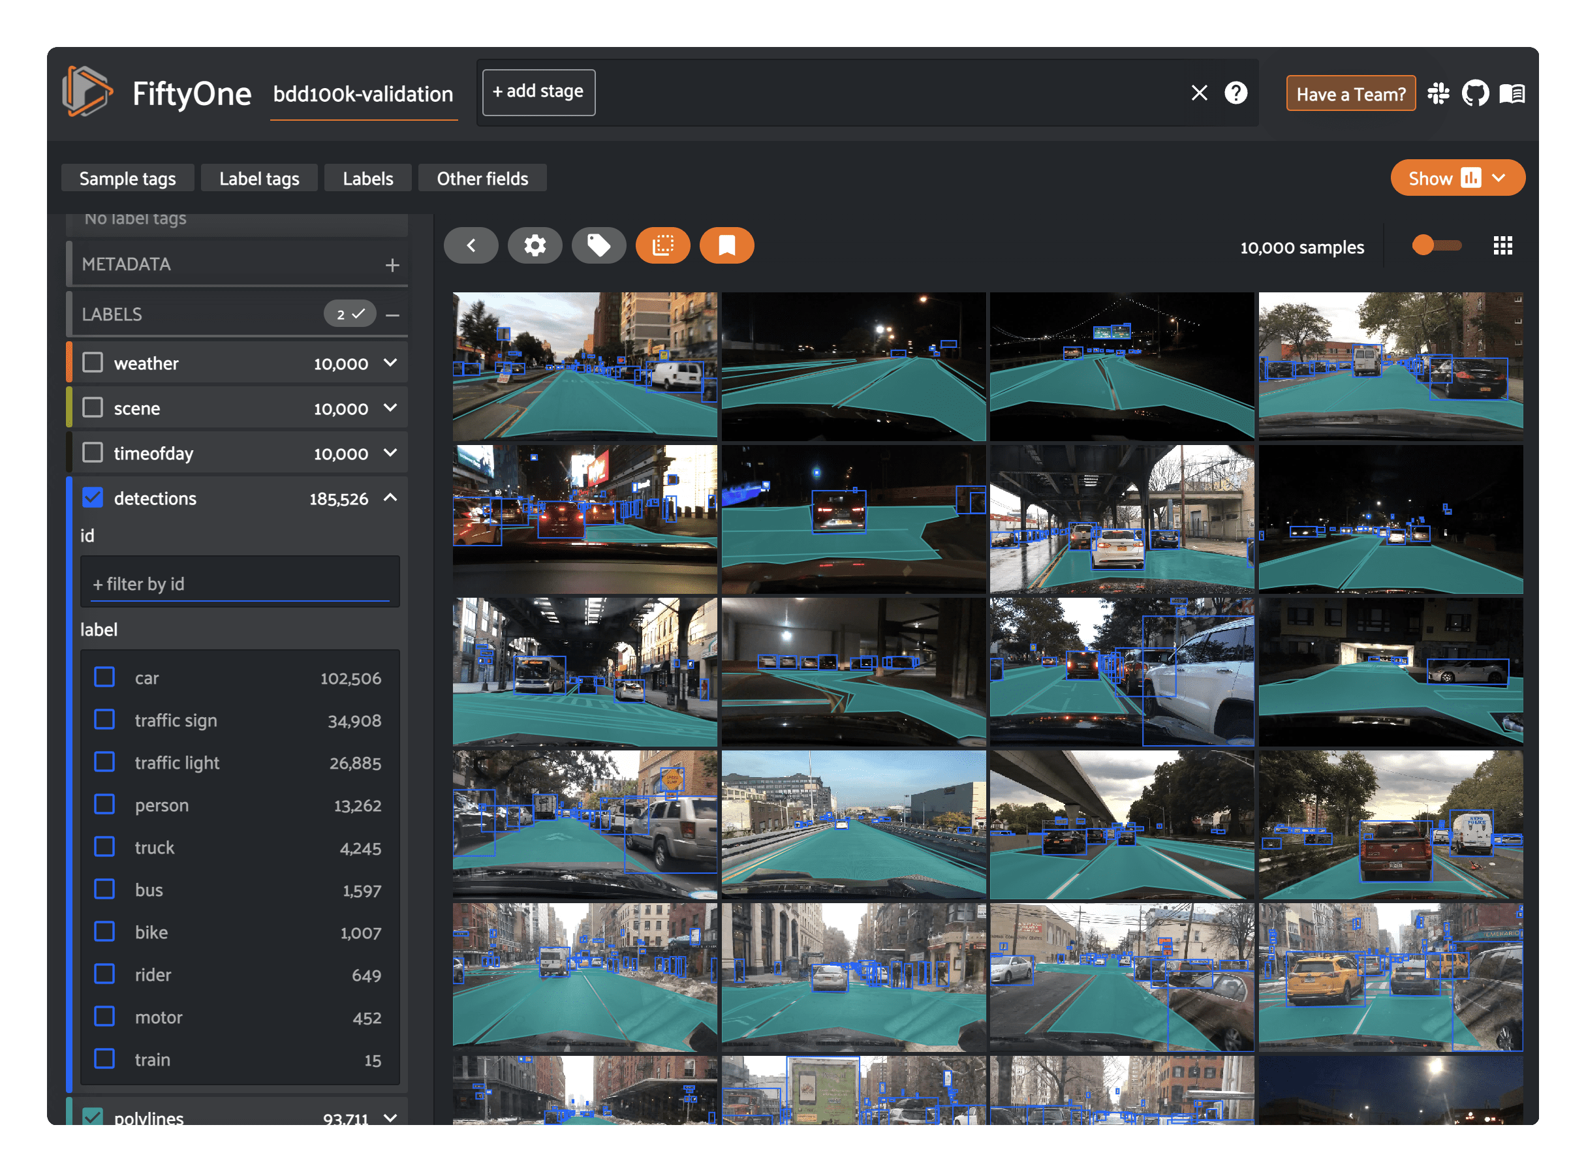Check the car label filter
Viewport: 1586px width, 1172px height.
tap(104, 677)
